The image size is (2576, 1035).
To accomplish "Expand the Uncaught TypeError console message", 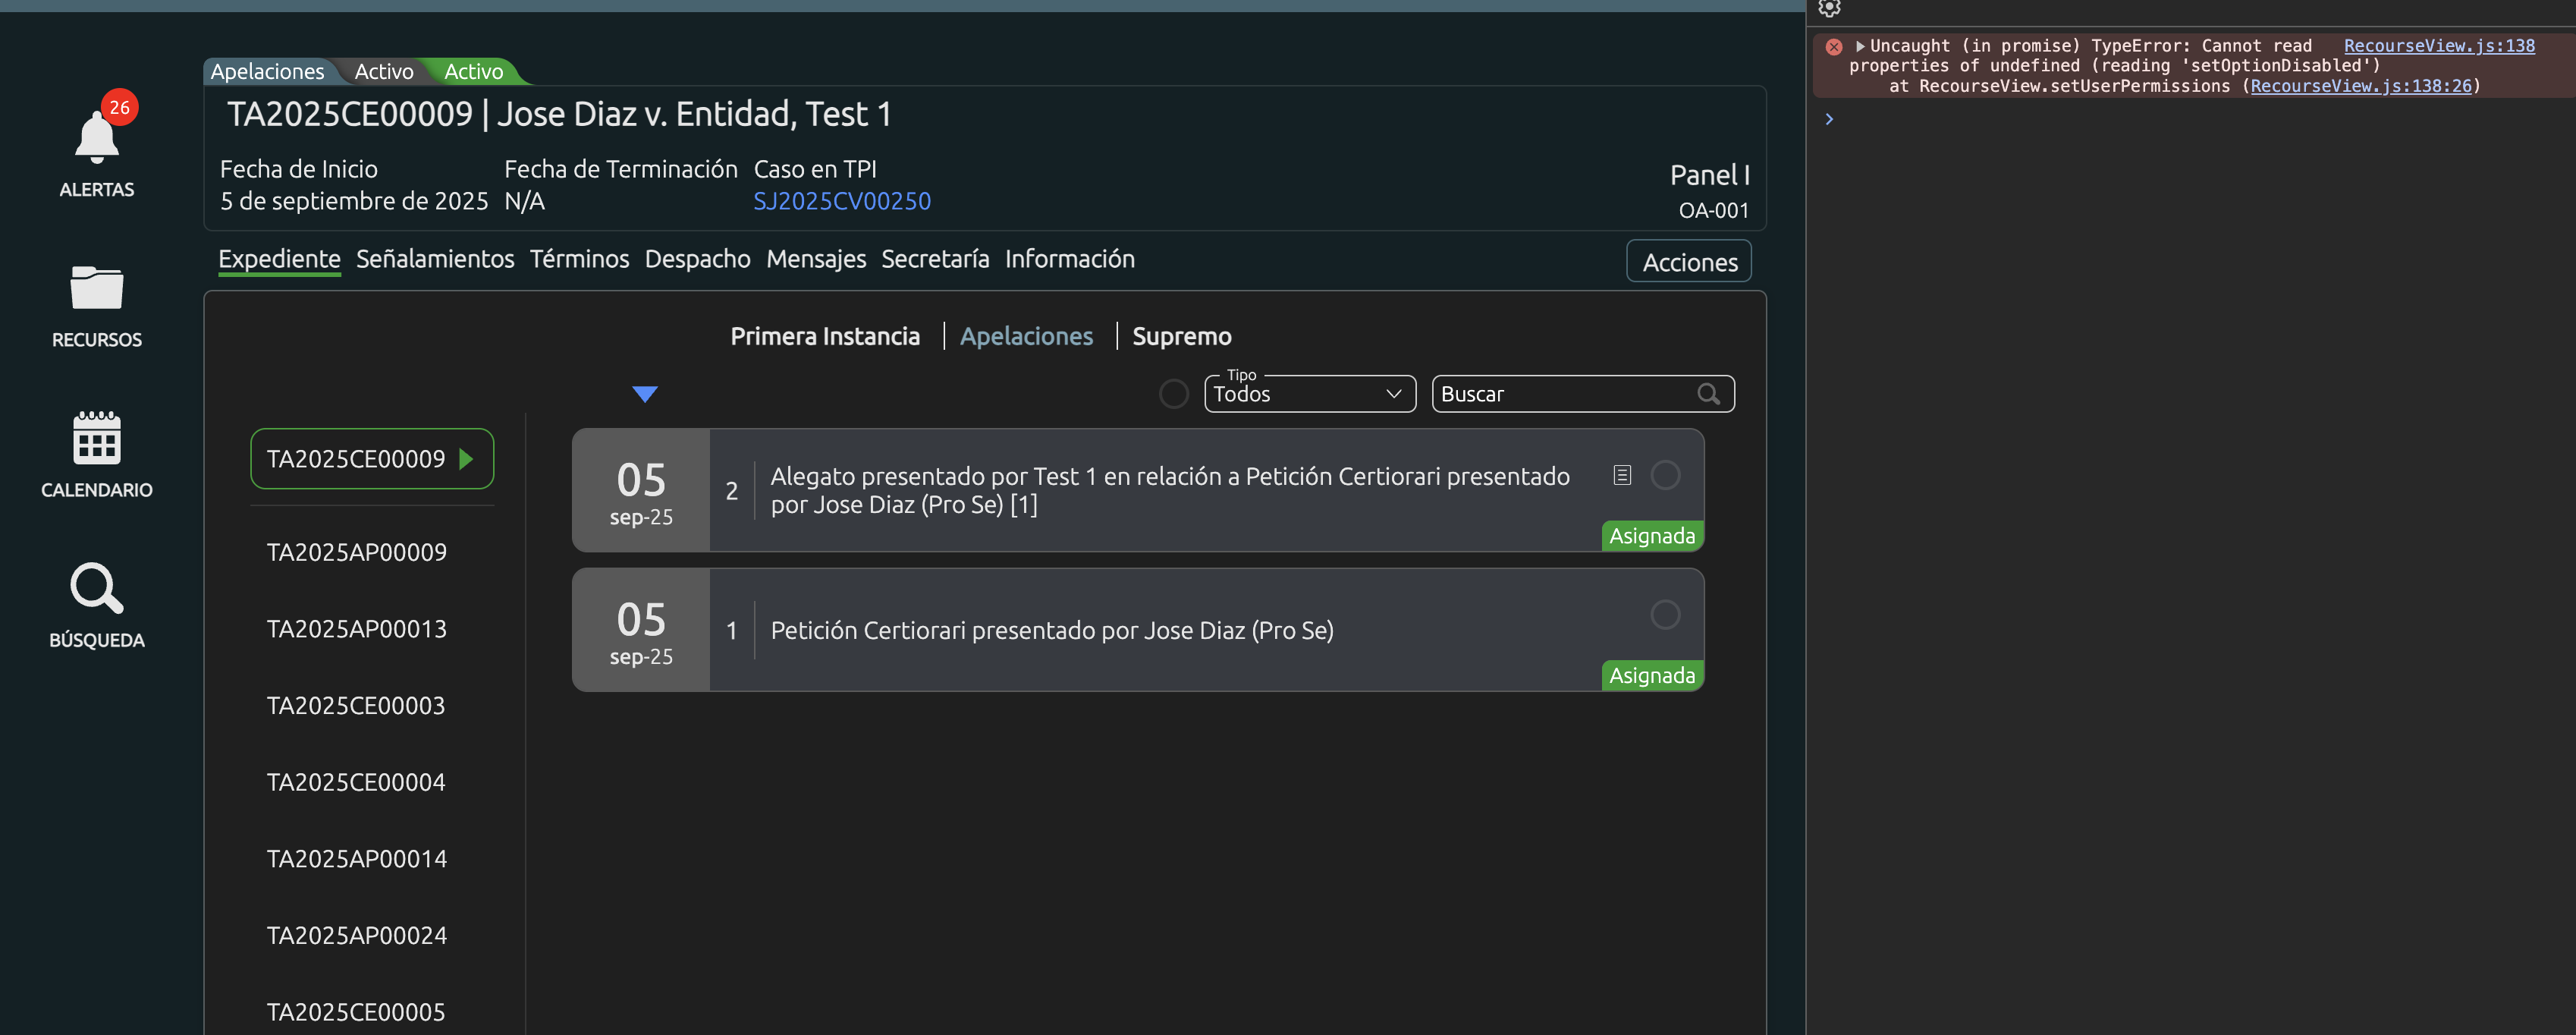I will coord(1860,46).
